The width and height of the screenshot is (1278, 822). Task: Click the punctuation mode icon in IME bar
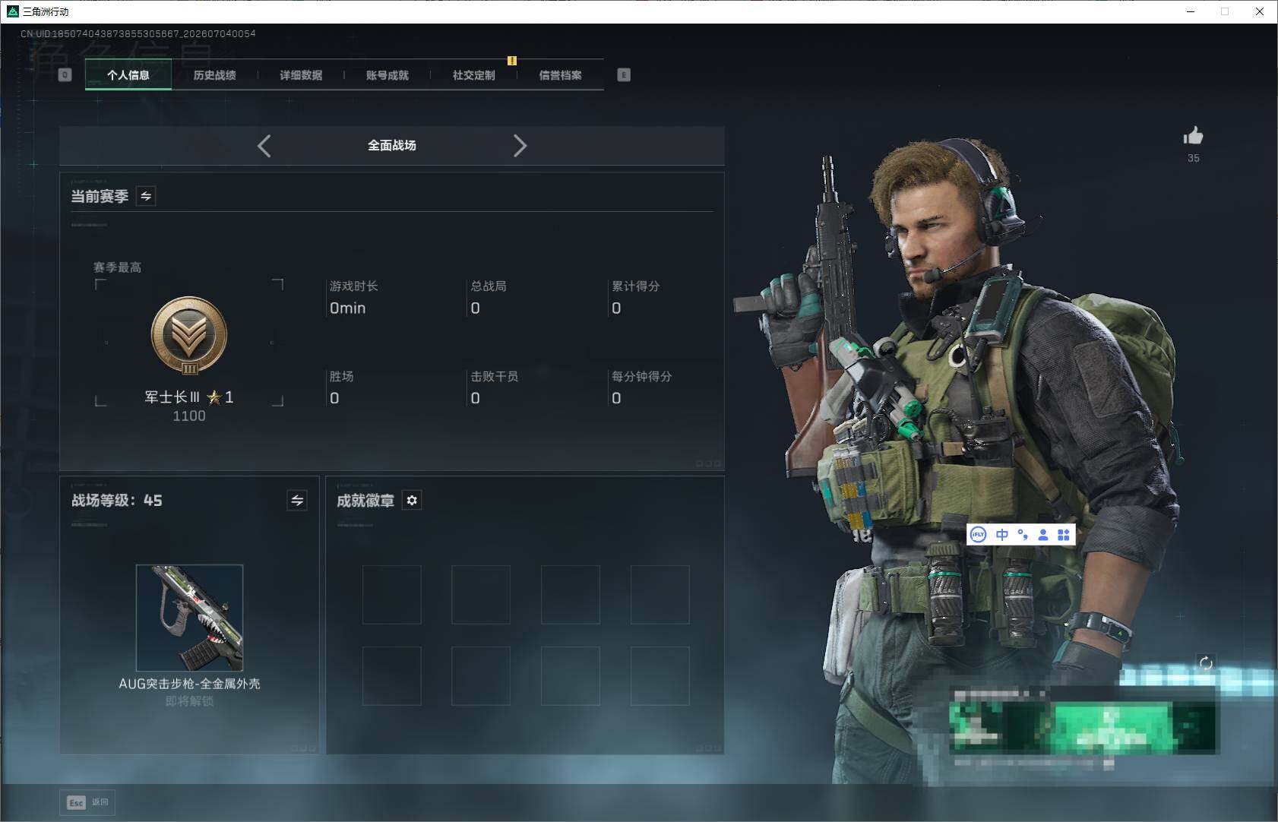[1023, 535]
